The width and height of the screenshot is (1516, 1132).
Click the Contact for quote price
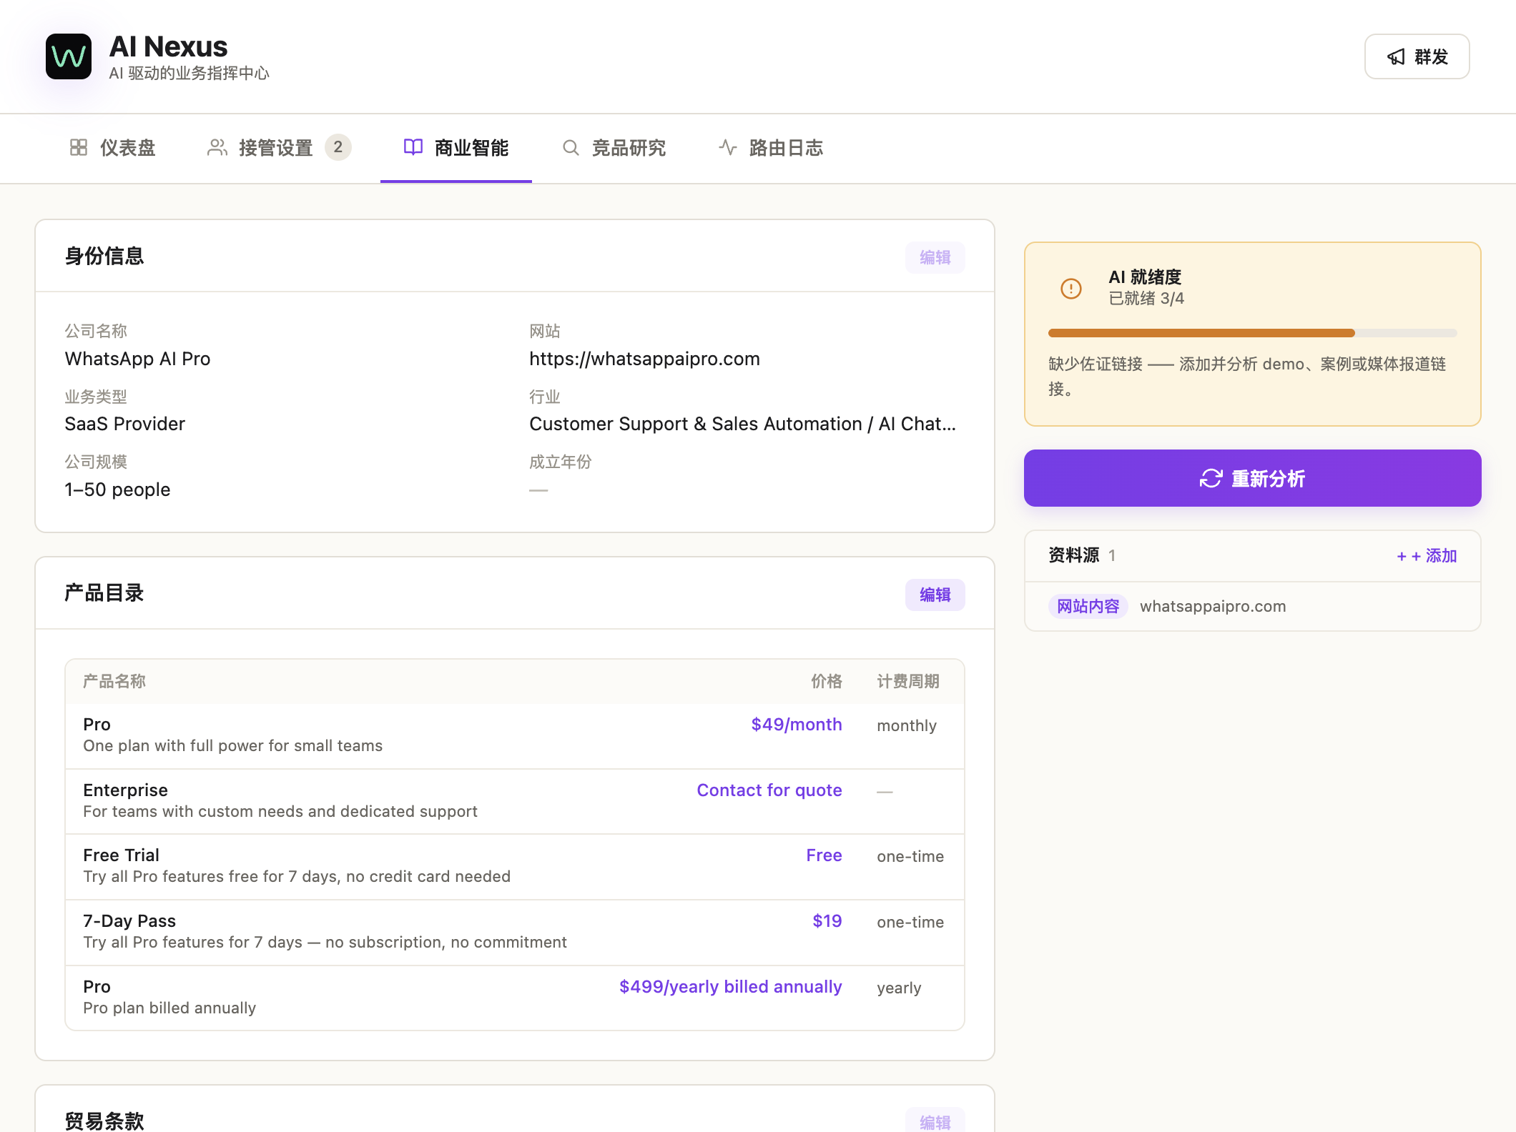pyautogui.click(x=769, y=790)
